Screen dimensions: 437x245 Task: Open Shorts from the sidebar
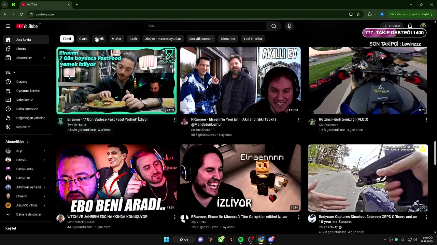click(26, 49)
